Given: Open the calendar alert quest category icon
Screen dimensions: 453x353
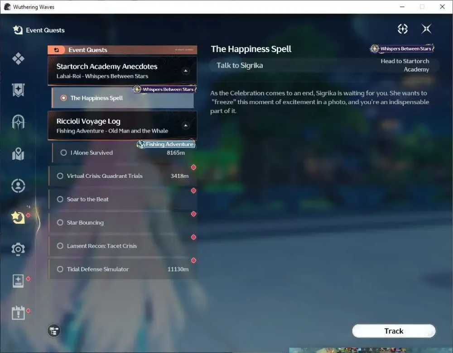Looking at the screenshot, I should [18, 313].
